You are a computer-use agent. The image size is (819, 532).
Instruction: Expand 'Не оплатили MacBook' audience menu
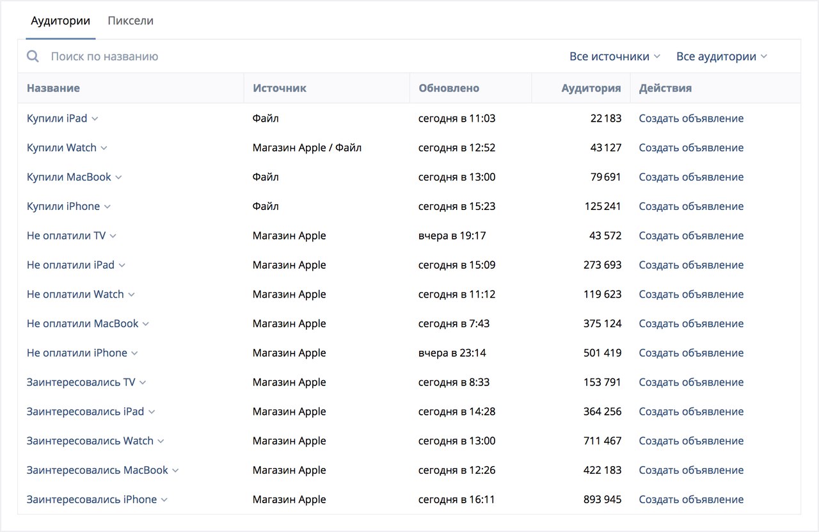click(x=146, y=324)
